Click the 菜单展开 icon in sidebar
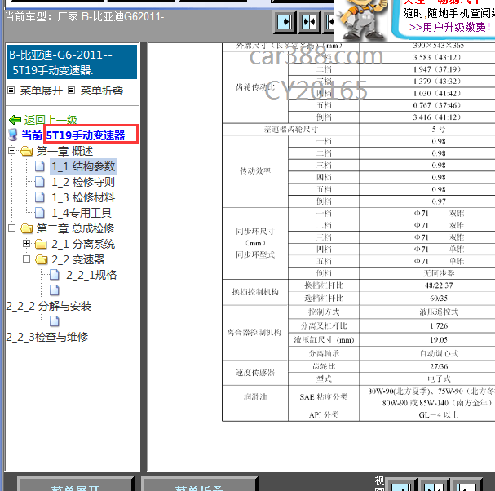 tap(11, 91)
